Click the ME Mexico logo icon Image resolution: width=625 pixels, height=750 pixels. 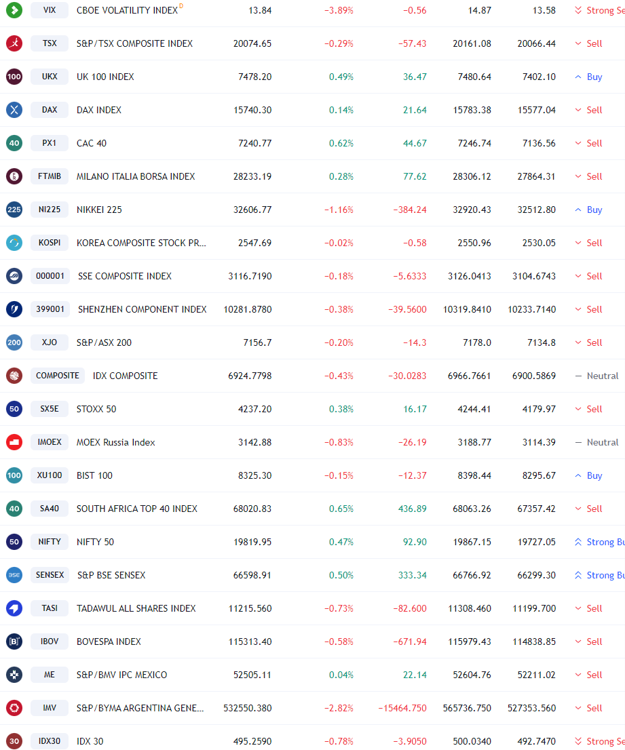coord(14,675)
